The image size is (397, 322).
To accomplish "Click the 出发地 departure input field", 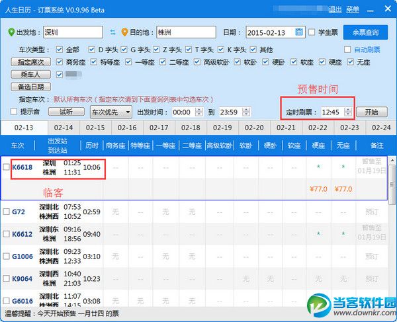I will tap(73, 32).
